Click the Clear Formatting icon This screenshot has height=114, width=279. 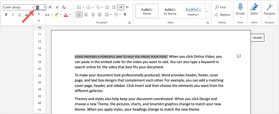click(x=64, y=7)
